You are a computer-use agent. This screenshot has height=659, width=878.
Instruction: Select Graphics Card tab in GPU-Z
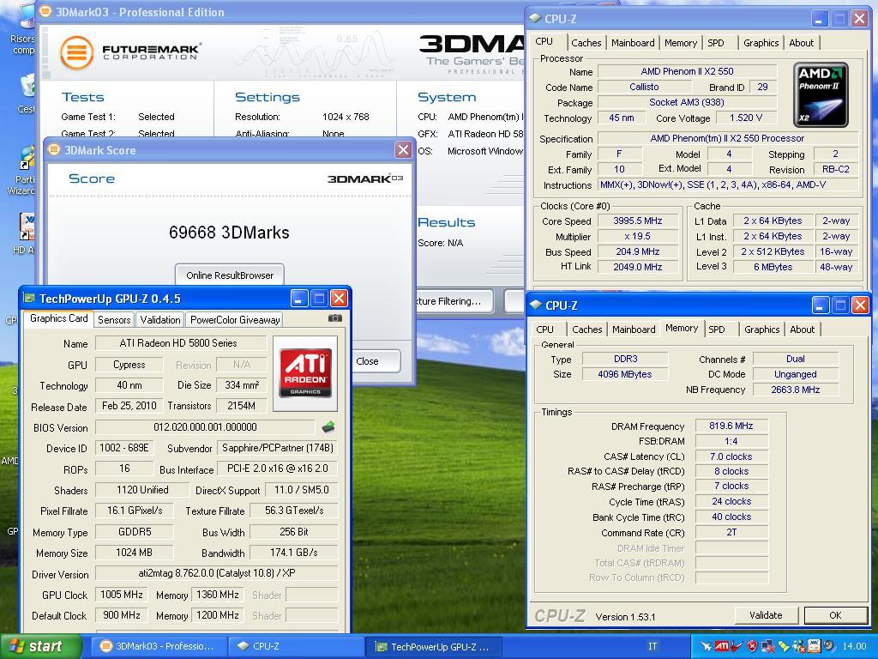click(x=58, y=318)
